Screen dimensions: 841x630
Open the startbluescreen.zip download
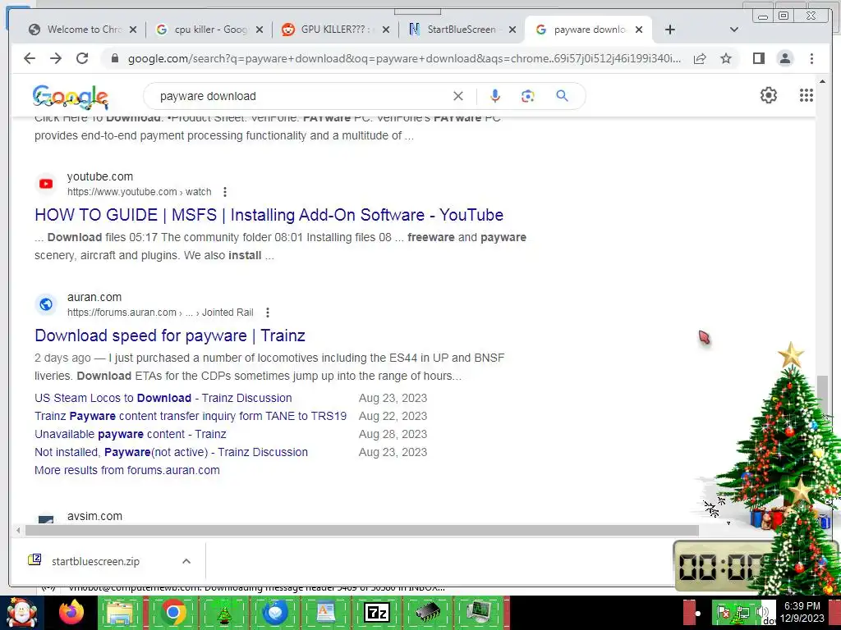[95, 561]
